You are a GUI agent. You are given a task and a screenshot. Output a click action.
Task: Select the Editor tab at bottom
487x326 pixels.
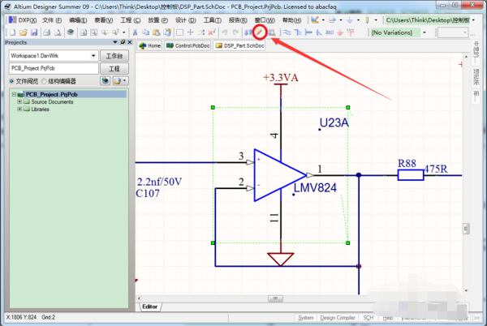(x=150, y=307)
